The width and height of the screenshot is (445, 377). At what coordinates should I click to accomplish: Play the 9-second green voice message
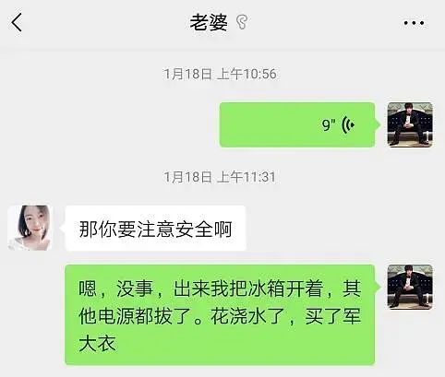[x=297, y=124]
